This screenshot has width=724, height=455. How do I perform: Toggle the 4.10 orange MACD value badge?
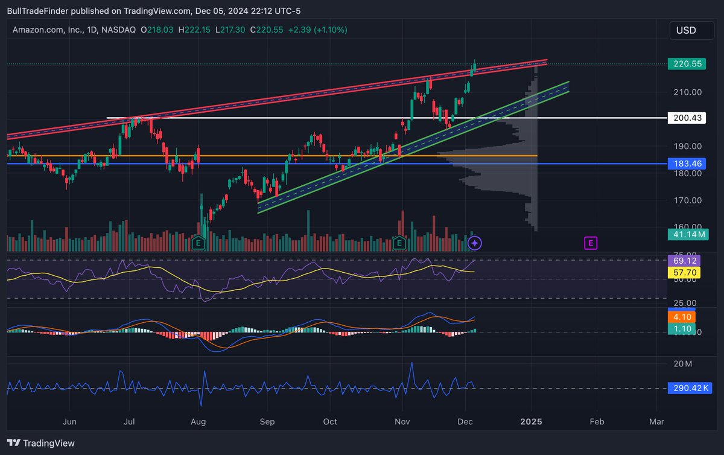pos(681,316)
